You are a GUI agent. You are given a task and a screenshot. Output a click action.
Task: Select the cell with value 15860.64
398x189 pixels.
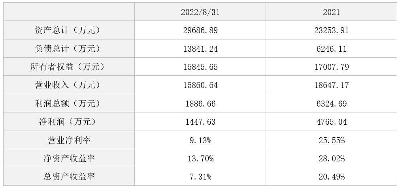click(x=200, y=85)
